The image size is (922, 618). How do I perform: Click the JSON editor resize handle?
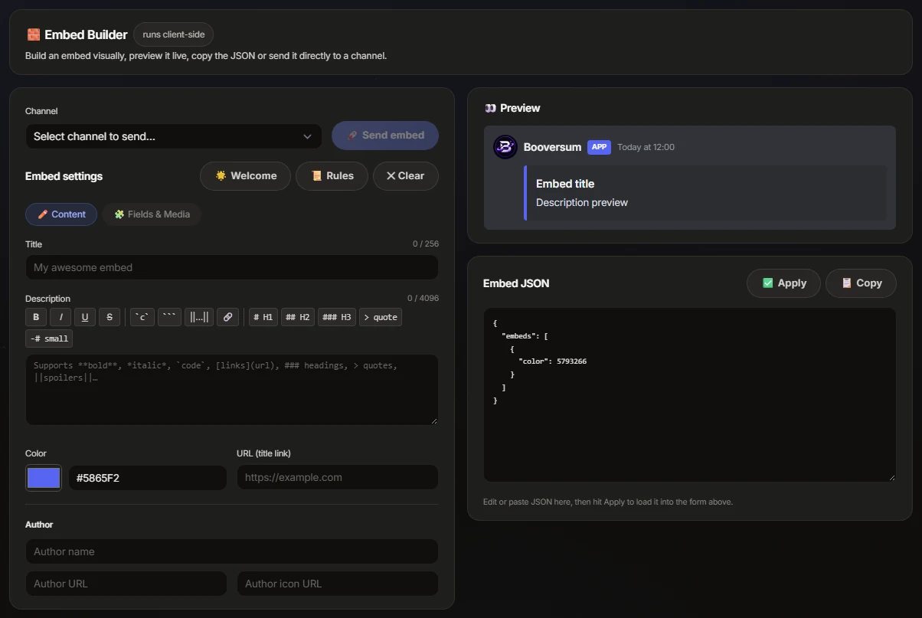[891, 477]
